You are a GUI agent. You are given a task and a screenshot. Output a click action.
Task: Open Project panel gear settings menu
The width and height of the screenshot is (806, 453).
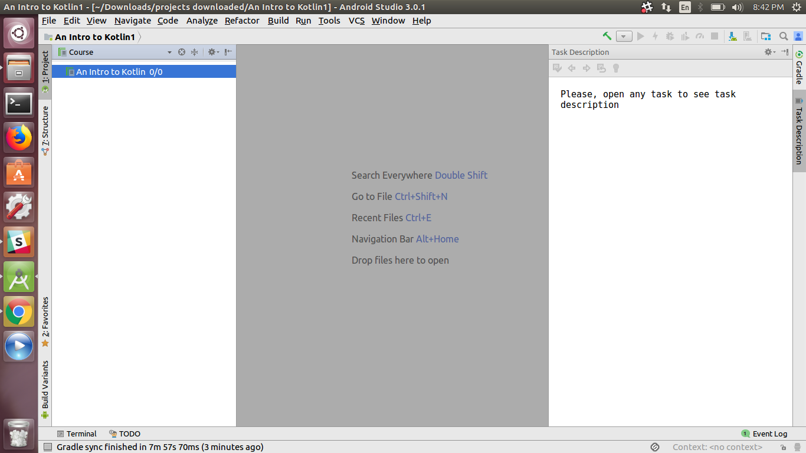click(x=213, y=52)
